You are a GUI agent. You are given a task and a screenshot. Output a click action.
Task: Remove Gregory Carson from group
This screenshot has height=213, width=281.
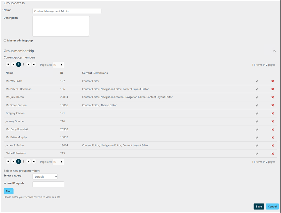[273, 114]
